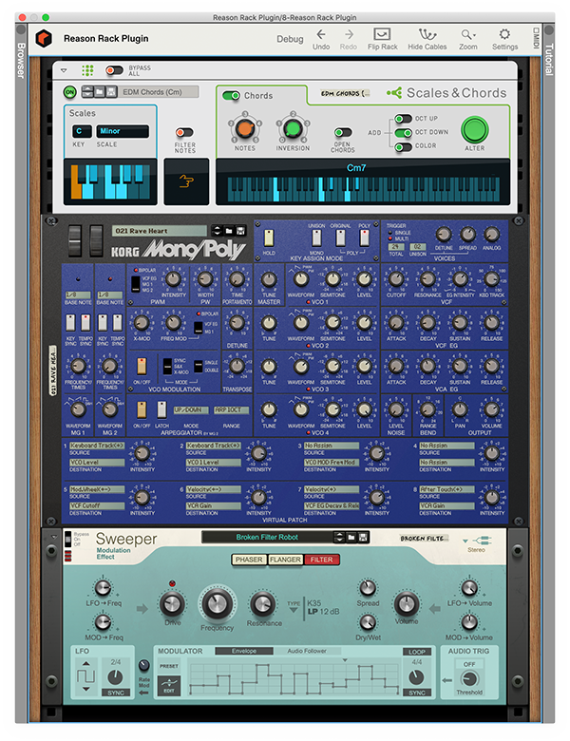
Task: Toggle the LOOP button in Modulator
Action: point(417,652)
